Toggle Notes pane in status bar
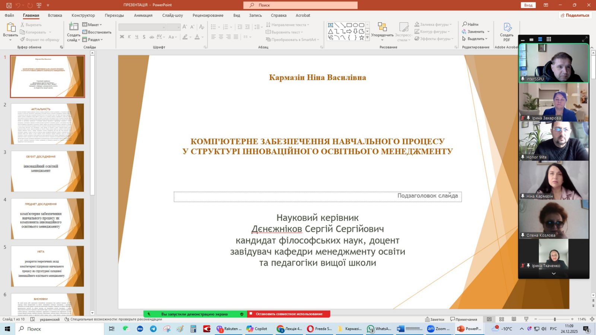 (x=435, y=319)
